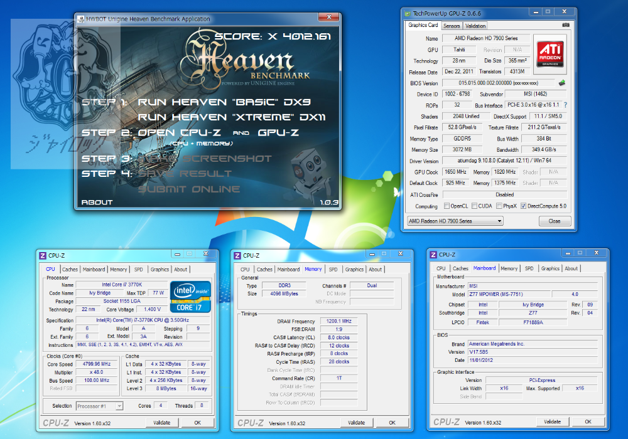Click the Z icon of the Mainboard CPU-Z window
This screenshot has height=439, width=628.
tap(433, 255)
